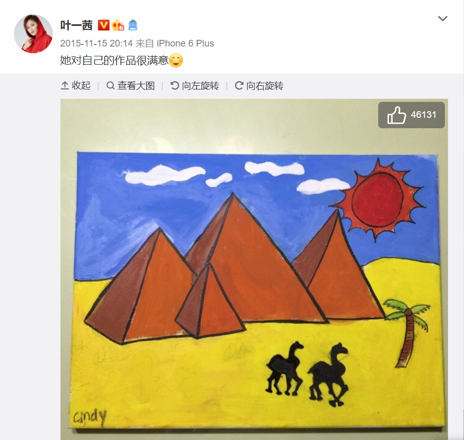Click the counter-clockwise rotate arrow icon

(175, 86)
